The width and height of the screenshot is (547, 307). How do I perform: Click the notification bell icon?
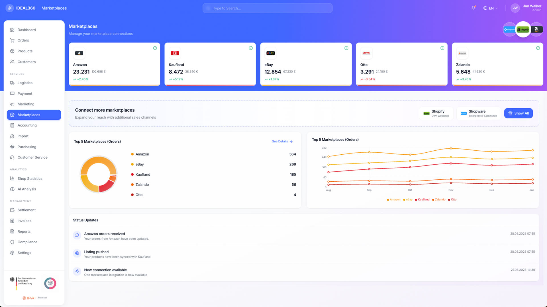pyautogui.click(x=473, y=8)
